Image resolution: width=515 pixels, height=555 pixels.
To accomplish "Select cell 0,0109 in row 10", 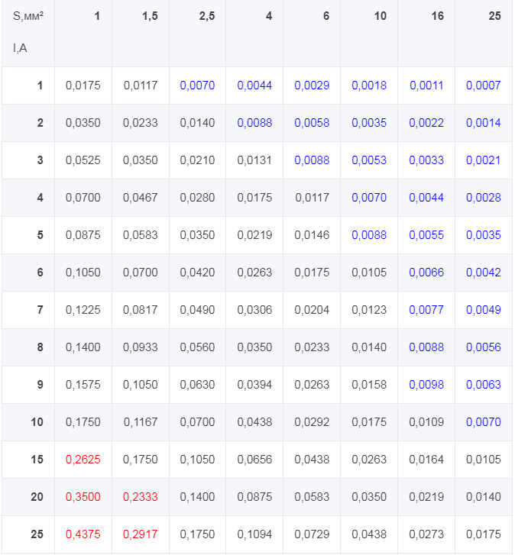I will [426, 422].
